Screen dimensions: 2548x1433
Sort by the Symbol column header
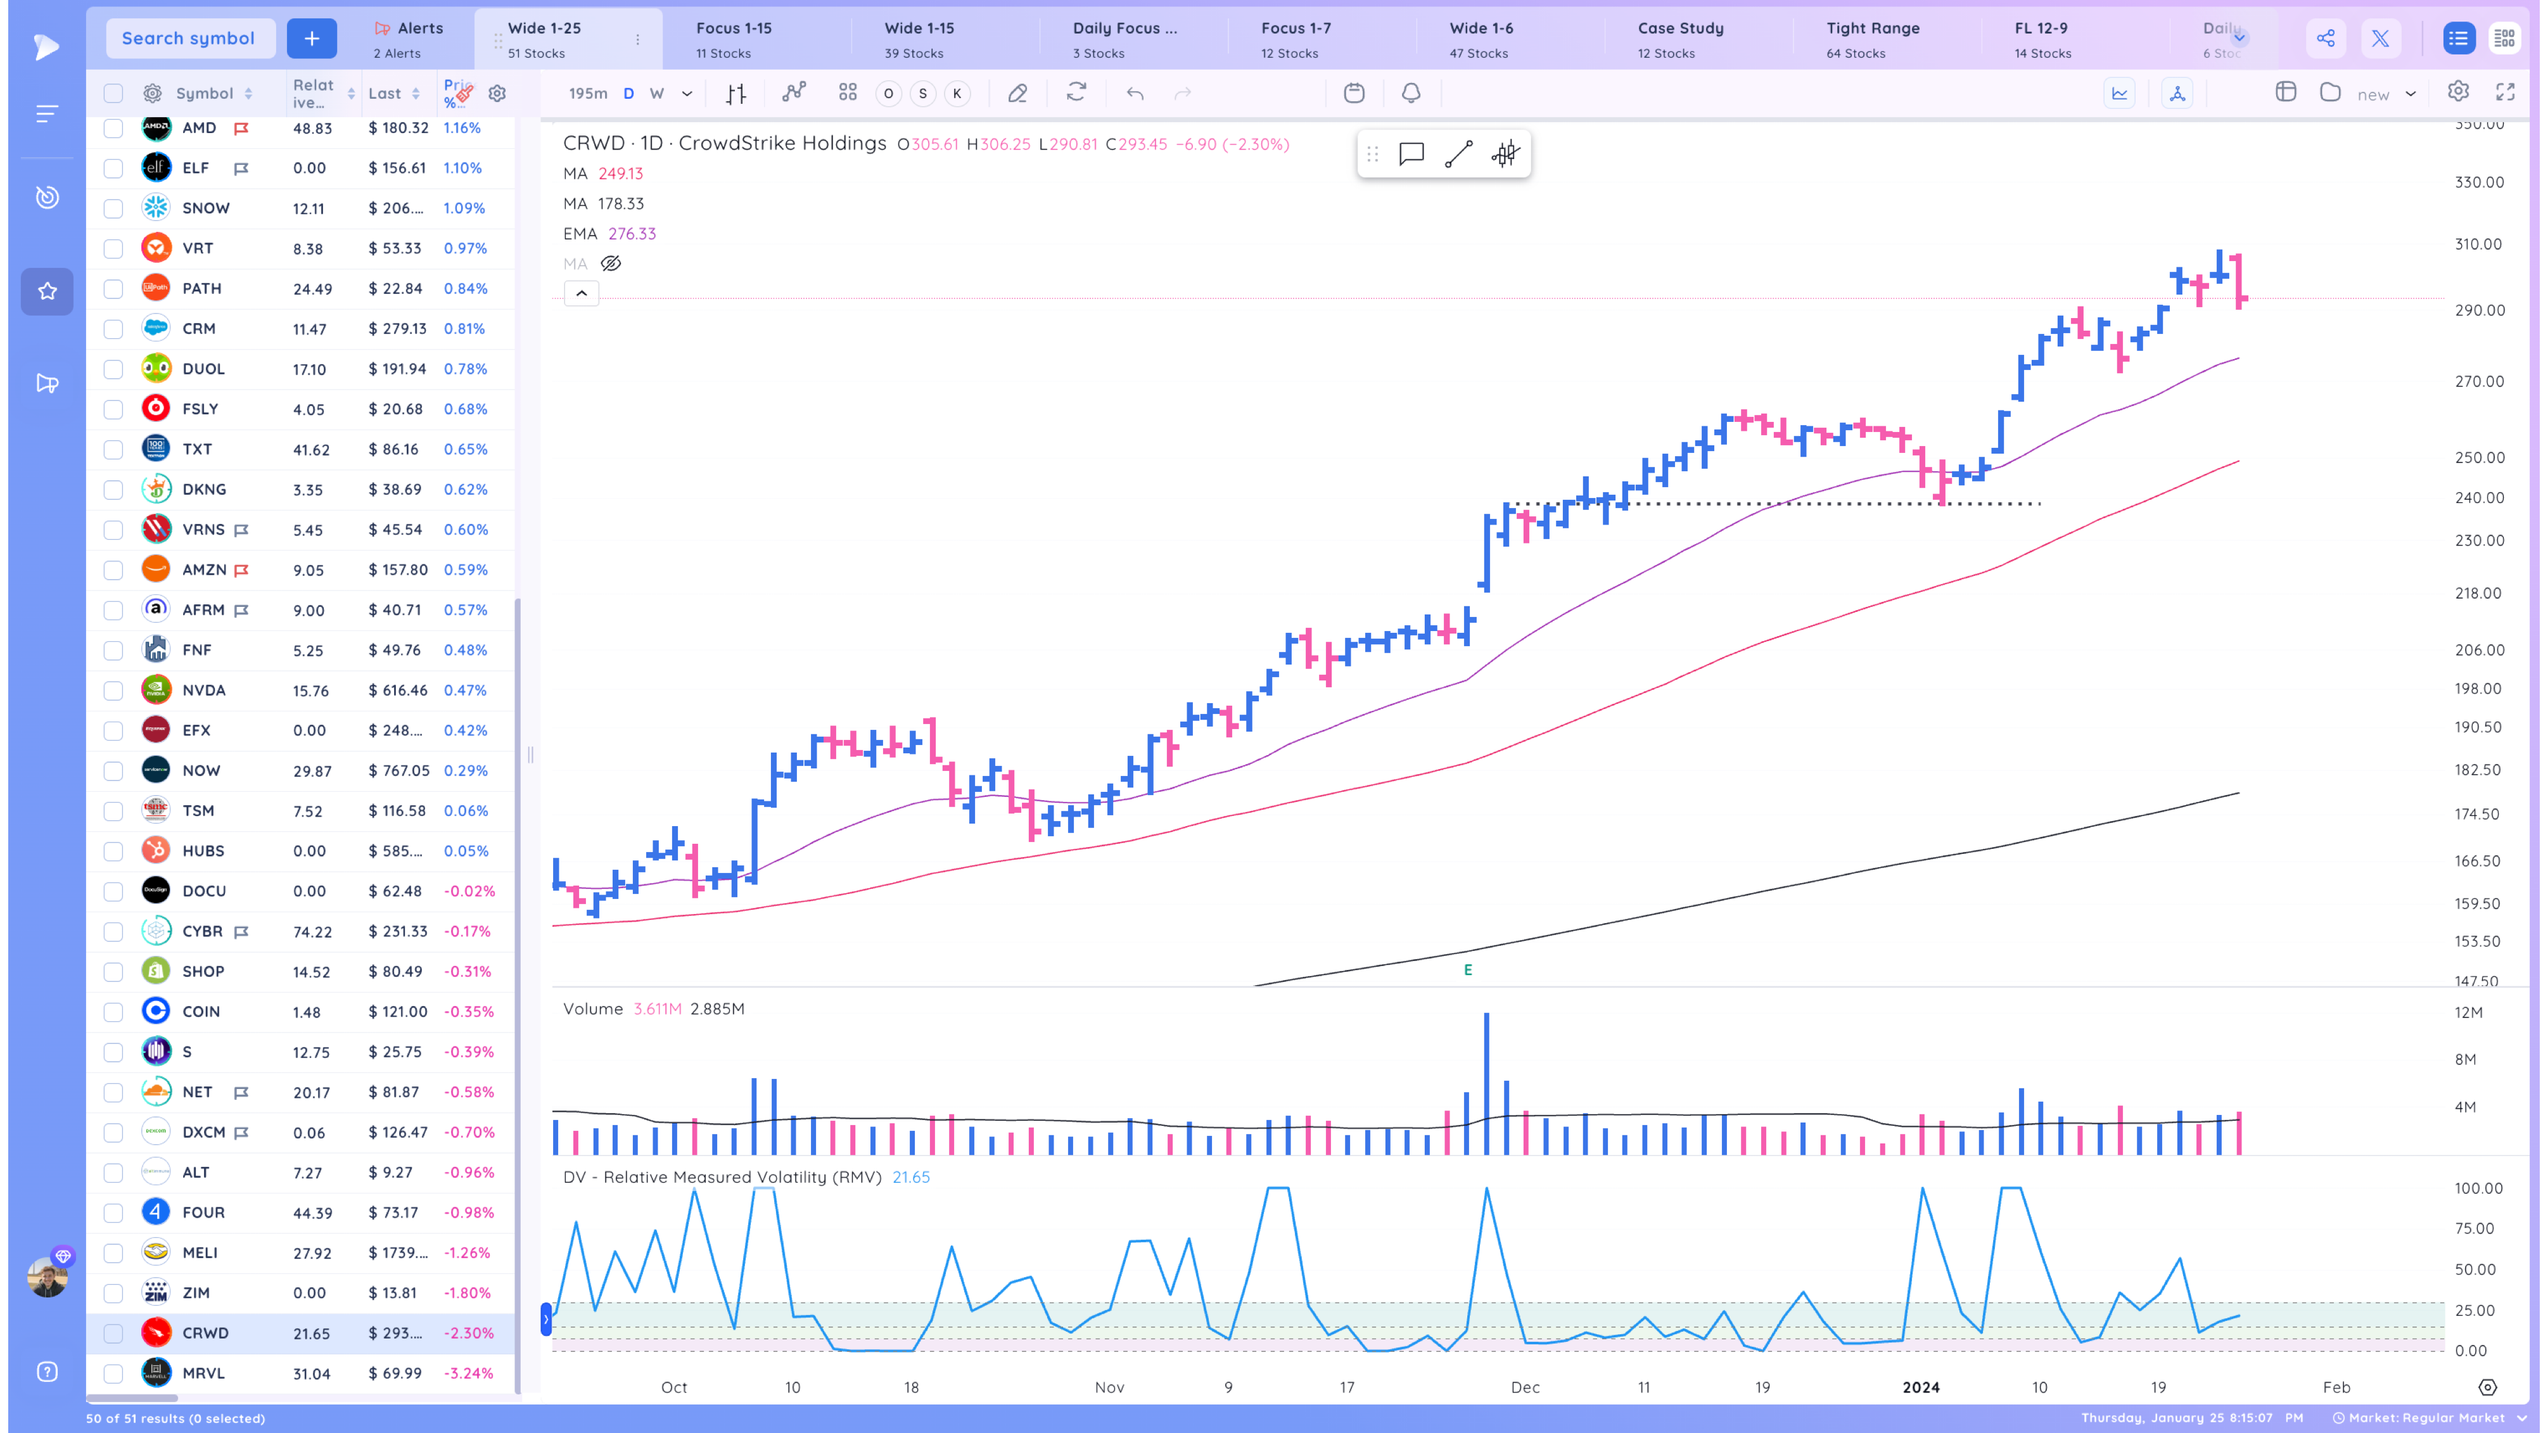pos(215,94)
